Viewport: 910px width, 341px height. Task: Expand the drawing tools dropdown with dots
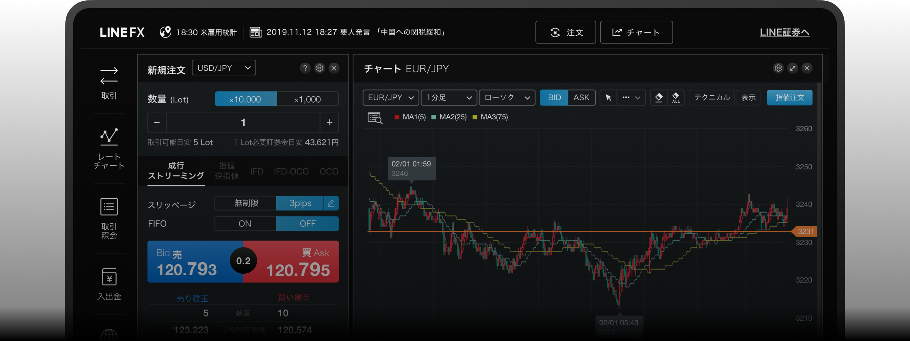[631, 97]
